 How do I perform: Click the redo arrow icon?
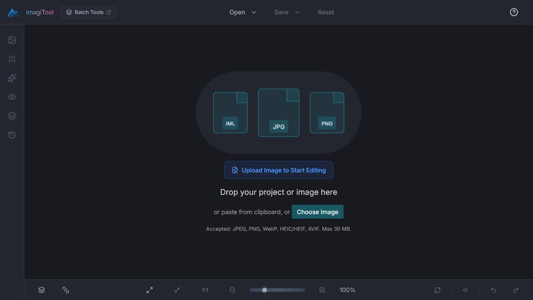pos(516,290)
